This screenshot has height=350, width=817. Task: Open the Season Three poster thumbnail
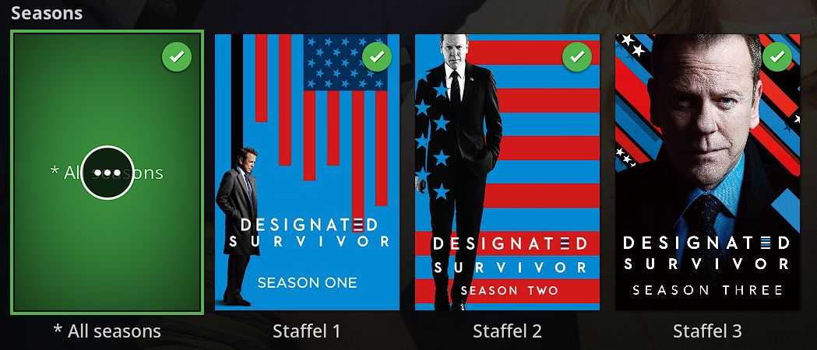point(708,172)
